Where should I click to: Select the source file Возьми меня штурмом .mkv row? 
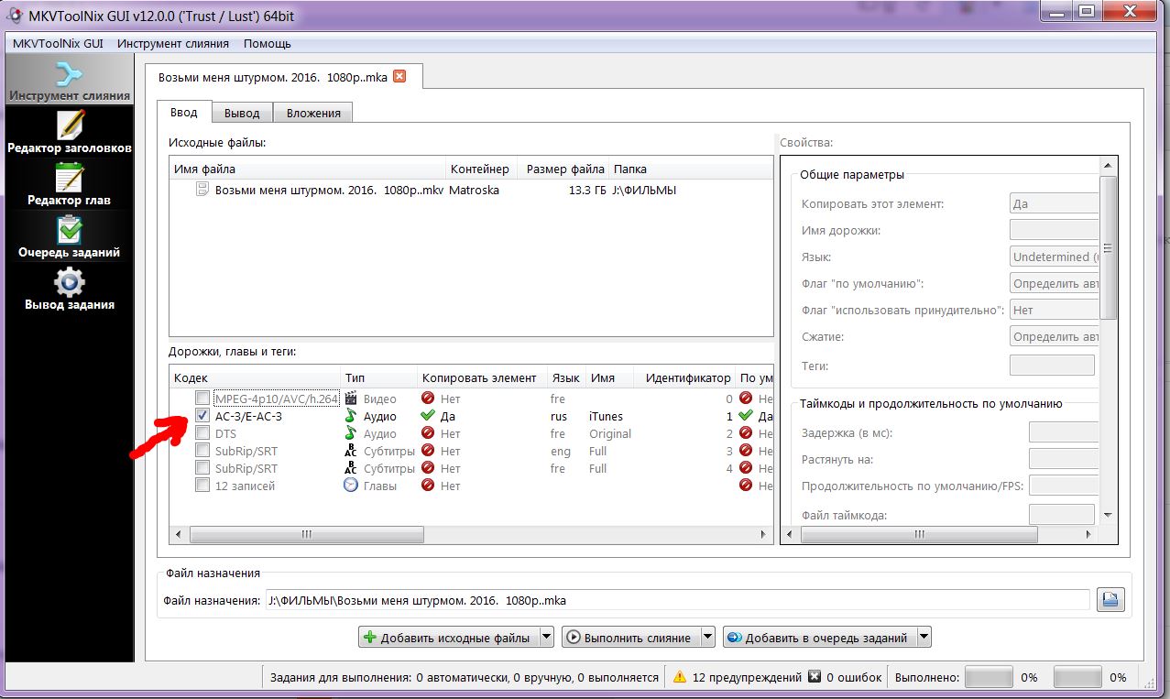click(x=472, y=190)
